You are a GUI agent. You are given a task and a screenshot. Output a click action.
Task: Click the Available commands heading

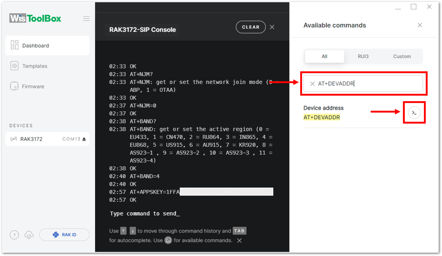pyautogui.click(x=335, y=25)
